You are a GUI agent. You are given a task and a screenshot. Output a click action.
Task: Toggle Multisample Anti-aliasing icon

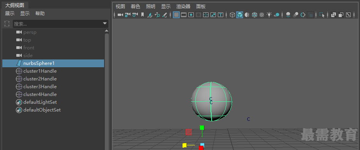point(303,15)
